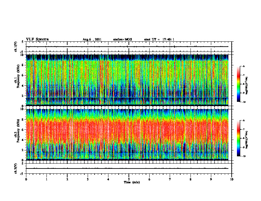
Task: Click the "5" minute tick on time axis
Action: (129, 179)
